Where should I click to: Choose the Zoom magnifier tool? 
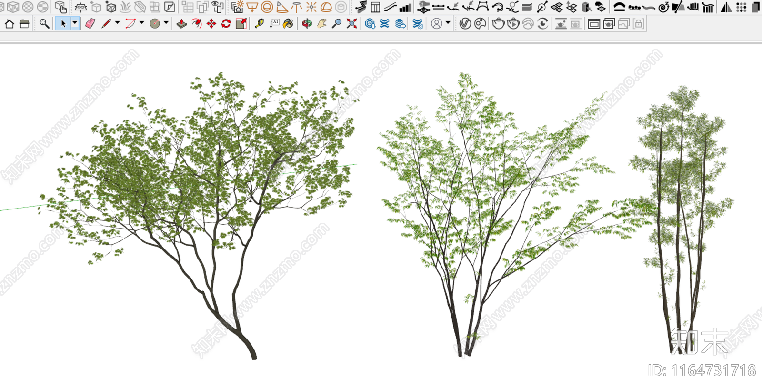point(337,23)
